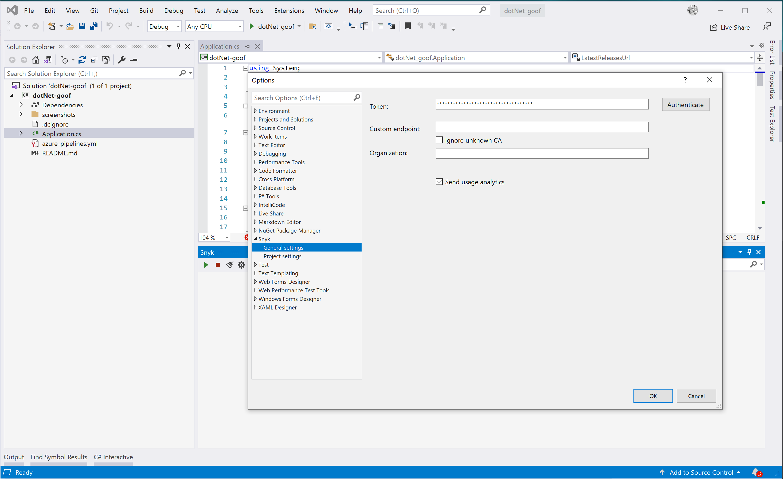The width and height of the screenshot is (783, 479).
Task: Collapse the Snyk options node
Action: click(255, 239)
